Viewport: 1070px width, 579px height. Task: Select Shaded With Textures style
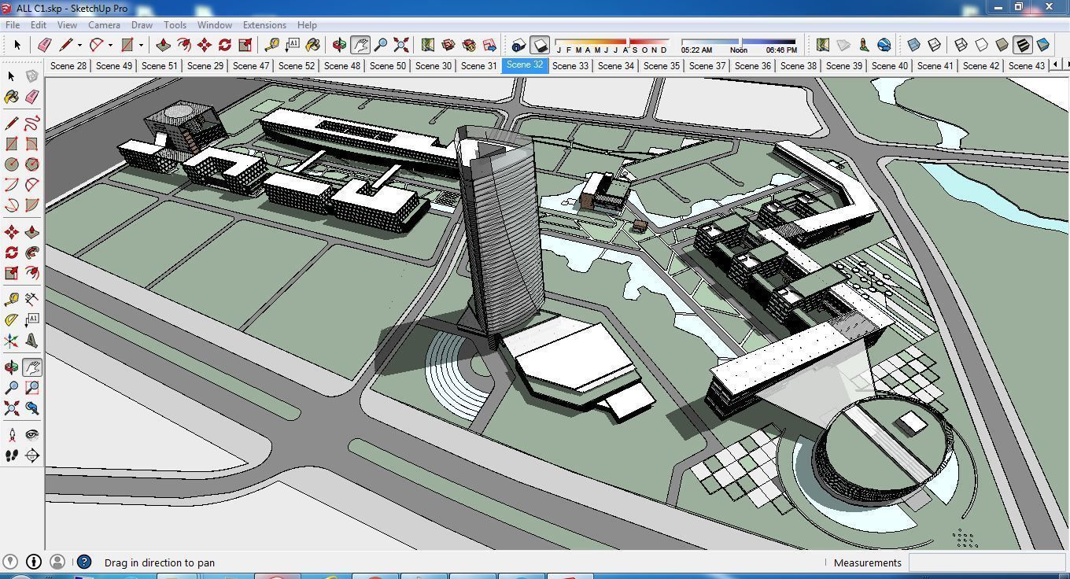click(x=1023, y=45)
